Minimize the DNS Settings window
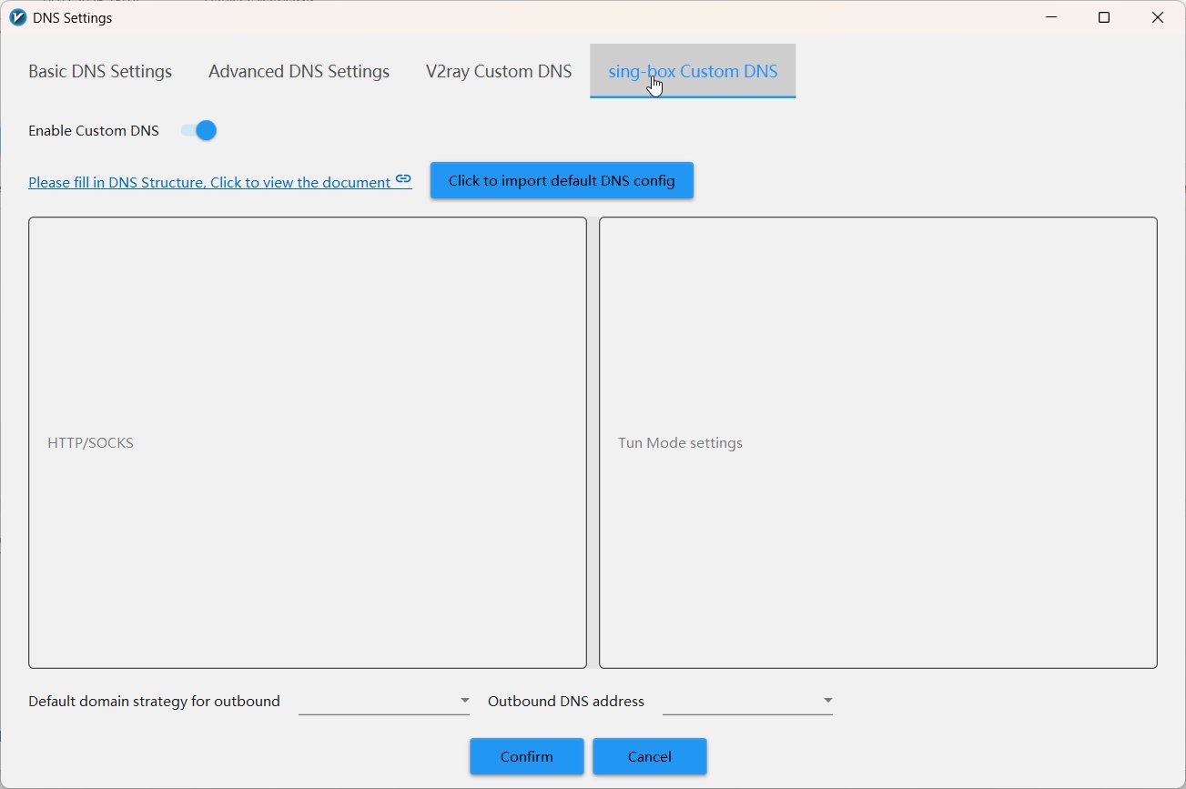Viewport: 1186px width, 789px height. (x=1050, y=17)
